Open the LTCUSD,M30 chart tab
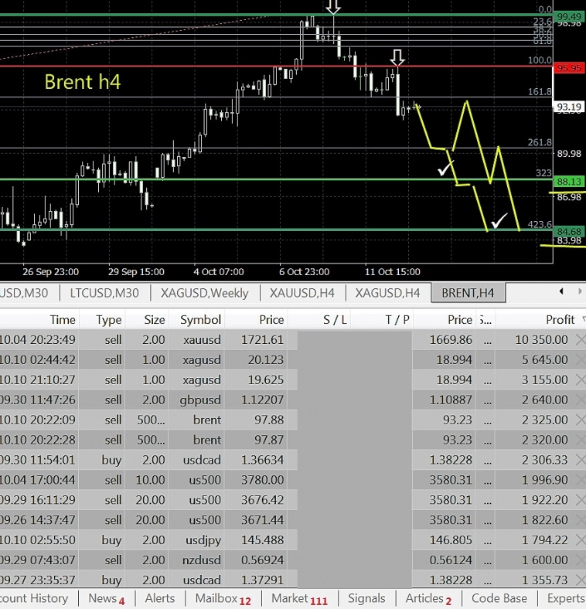Viewport: 586px width, 609px height. 104,293
